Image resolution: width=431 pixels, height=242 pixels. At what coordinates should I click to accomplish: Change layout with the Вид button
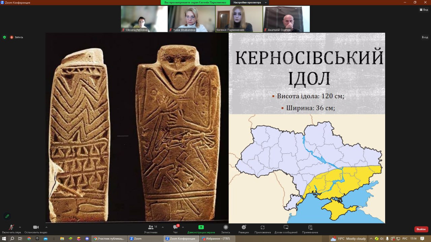tap(423, 10)
